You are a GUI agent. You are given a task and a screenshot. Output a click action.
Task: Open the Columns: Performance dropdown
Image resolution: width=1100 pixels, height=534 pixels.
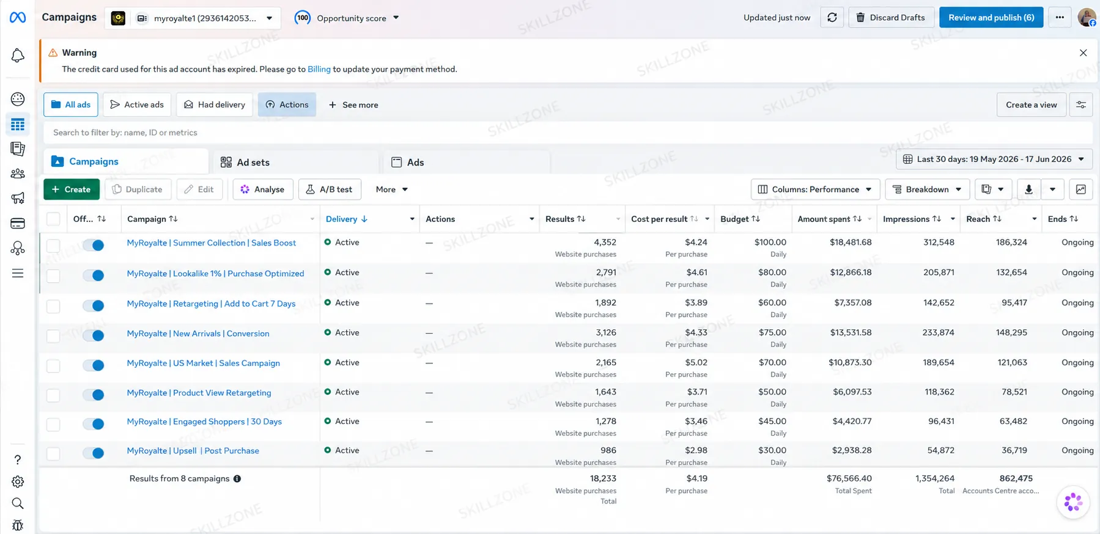coord(815,189)
